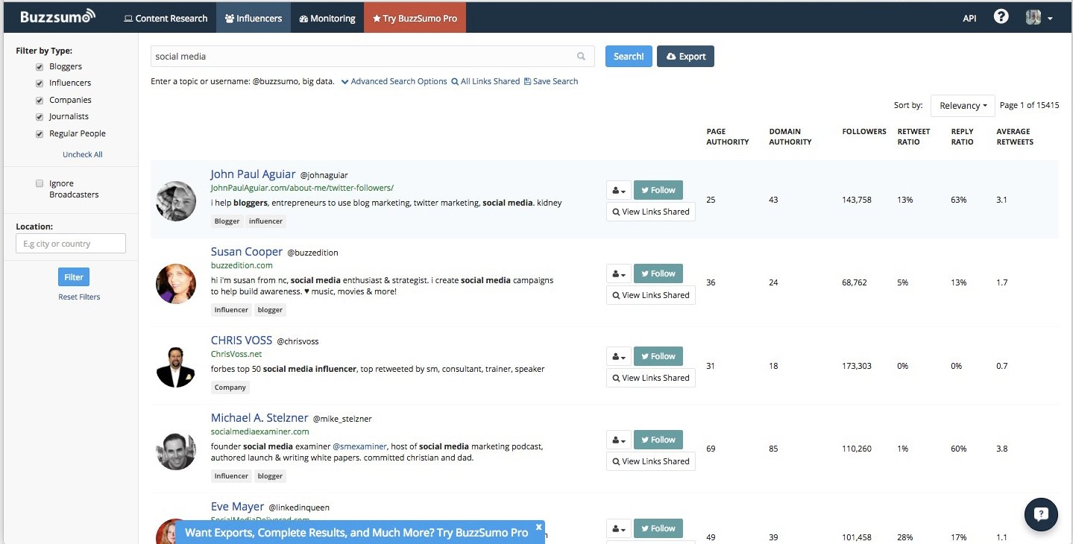The width and height of the screenshot is (1073, 544).
Task: Close the BuzzSumo Pro promo banner
Action: click(x=538, y=527)
